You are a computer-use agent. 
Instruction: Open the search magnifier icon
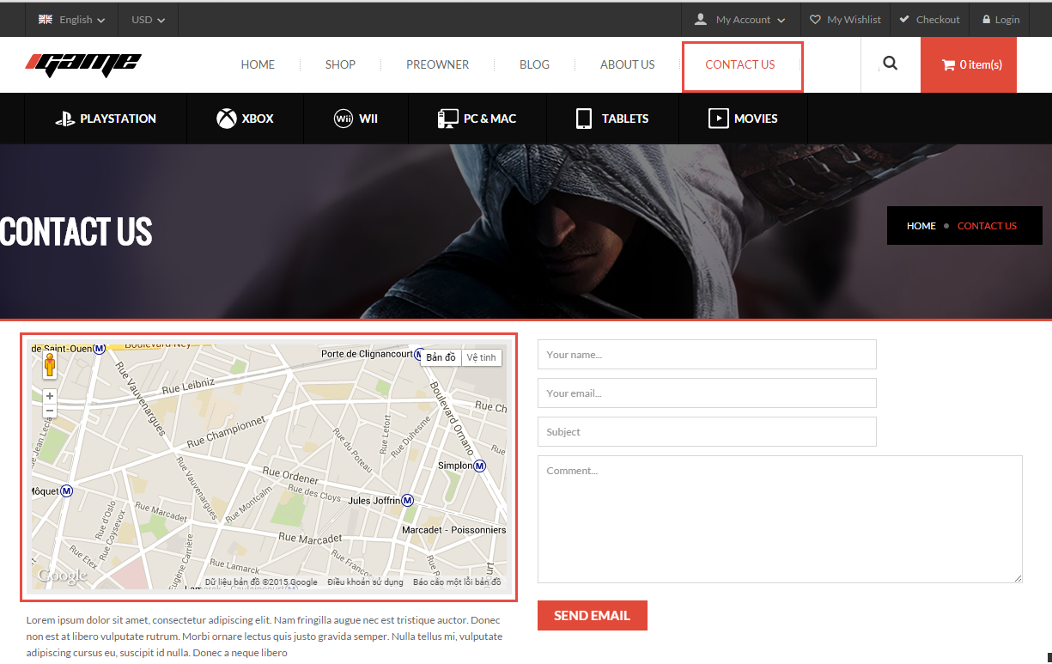point(890,63)
